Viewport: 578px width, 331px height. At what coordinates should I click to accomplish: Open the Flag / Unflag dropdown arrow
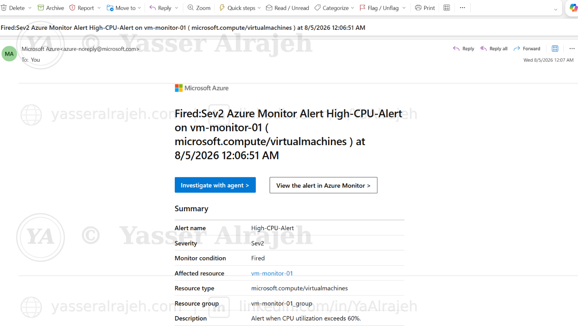404,8
